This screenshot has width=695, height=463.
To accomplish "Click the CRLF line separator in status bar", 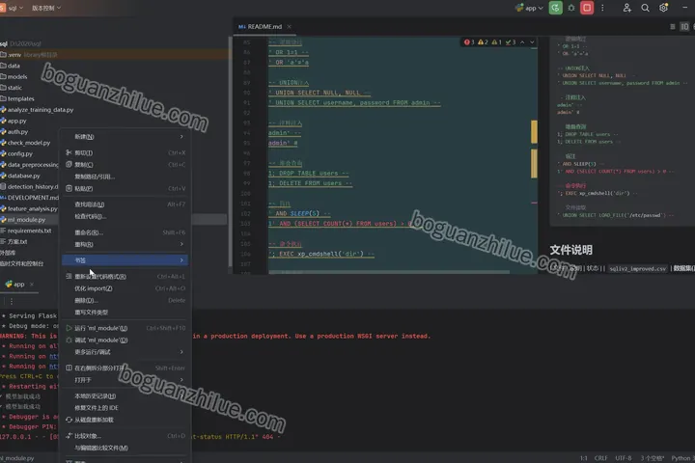I will point(600,457).
